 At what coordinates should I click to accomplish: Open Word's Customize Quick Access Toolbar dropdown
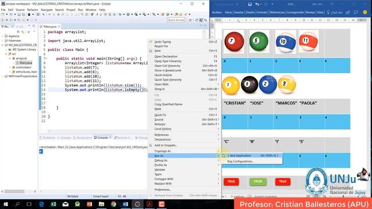[x=272, y=4]
